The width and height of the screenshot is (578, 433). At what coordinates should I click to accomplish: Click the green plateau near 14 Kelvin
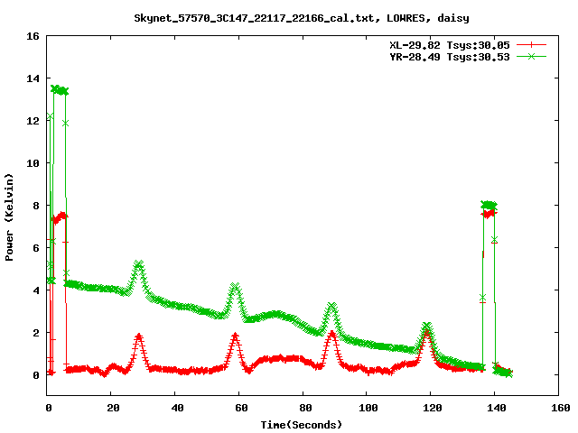(x=60, y=90)
